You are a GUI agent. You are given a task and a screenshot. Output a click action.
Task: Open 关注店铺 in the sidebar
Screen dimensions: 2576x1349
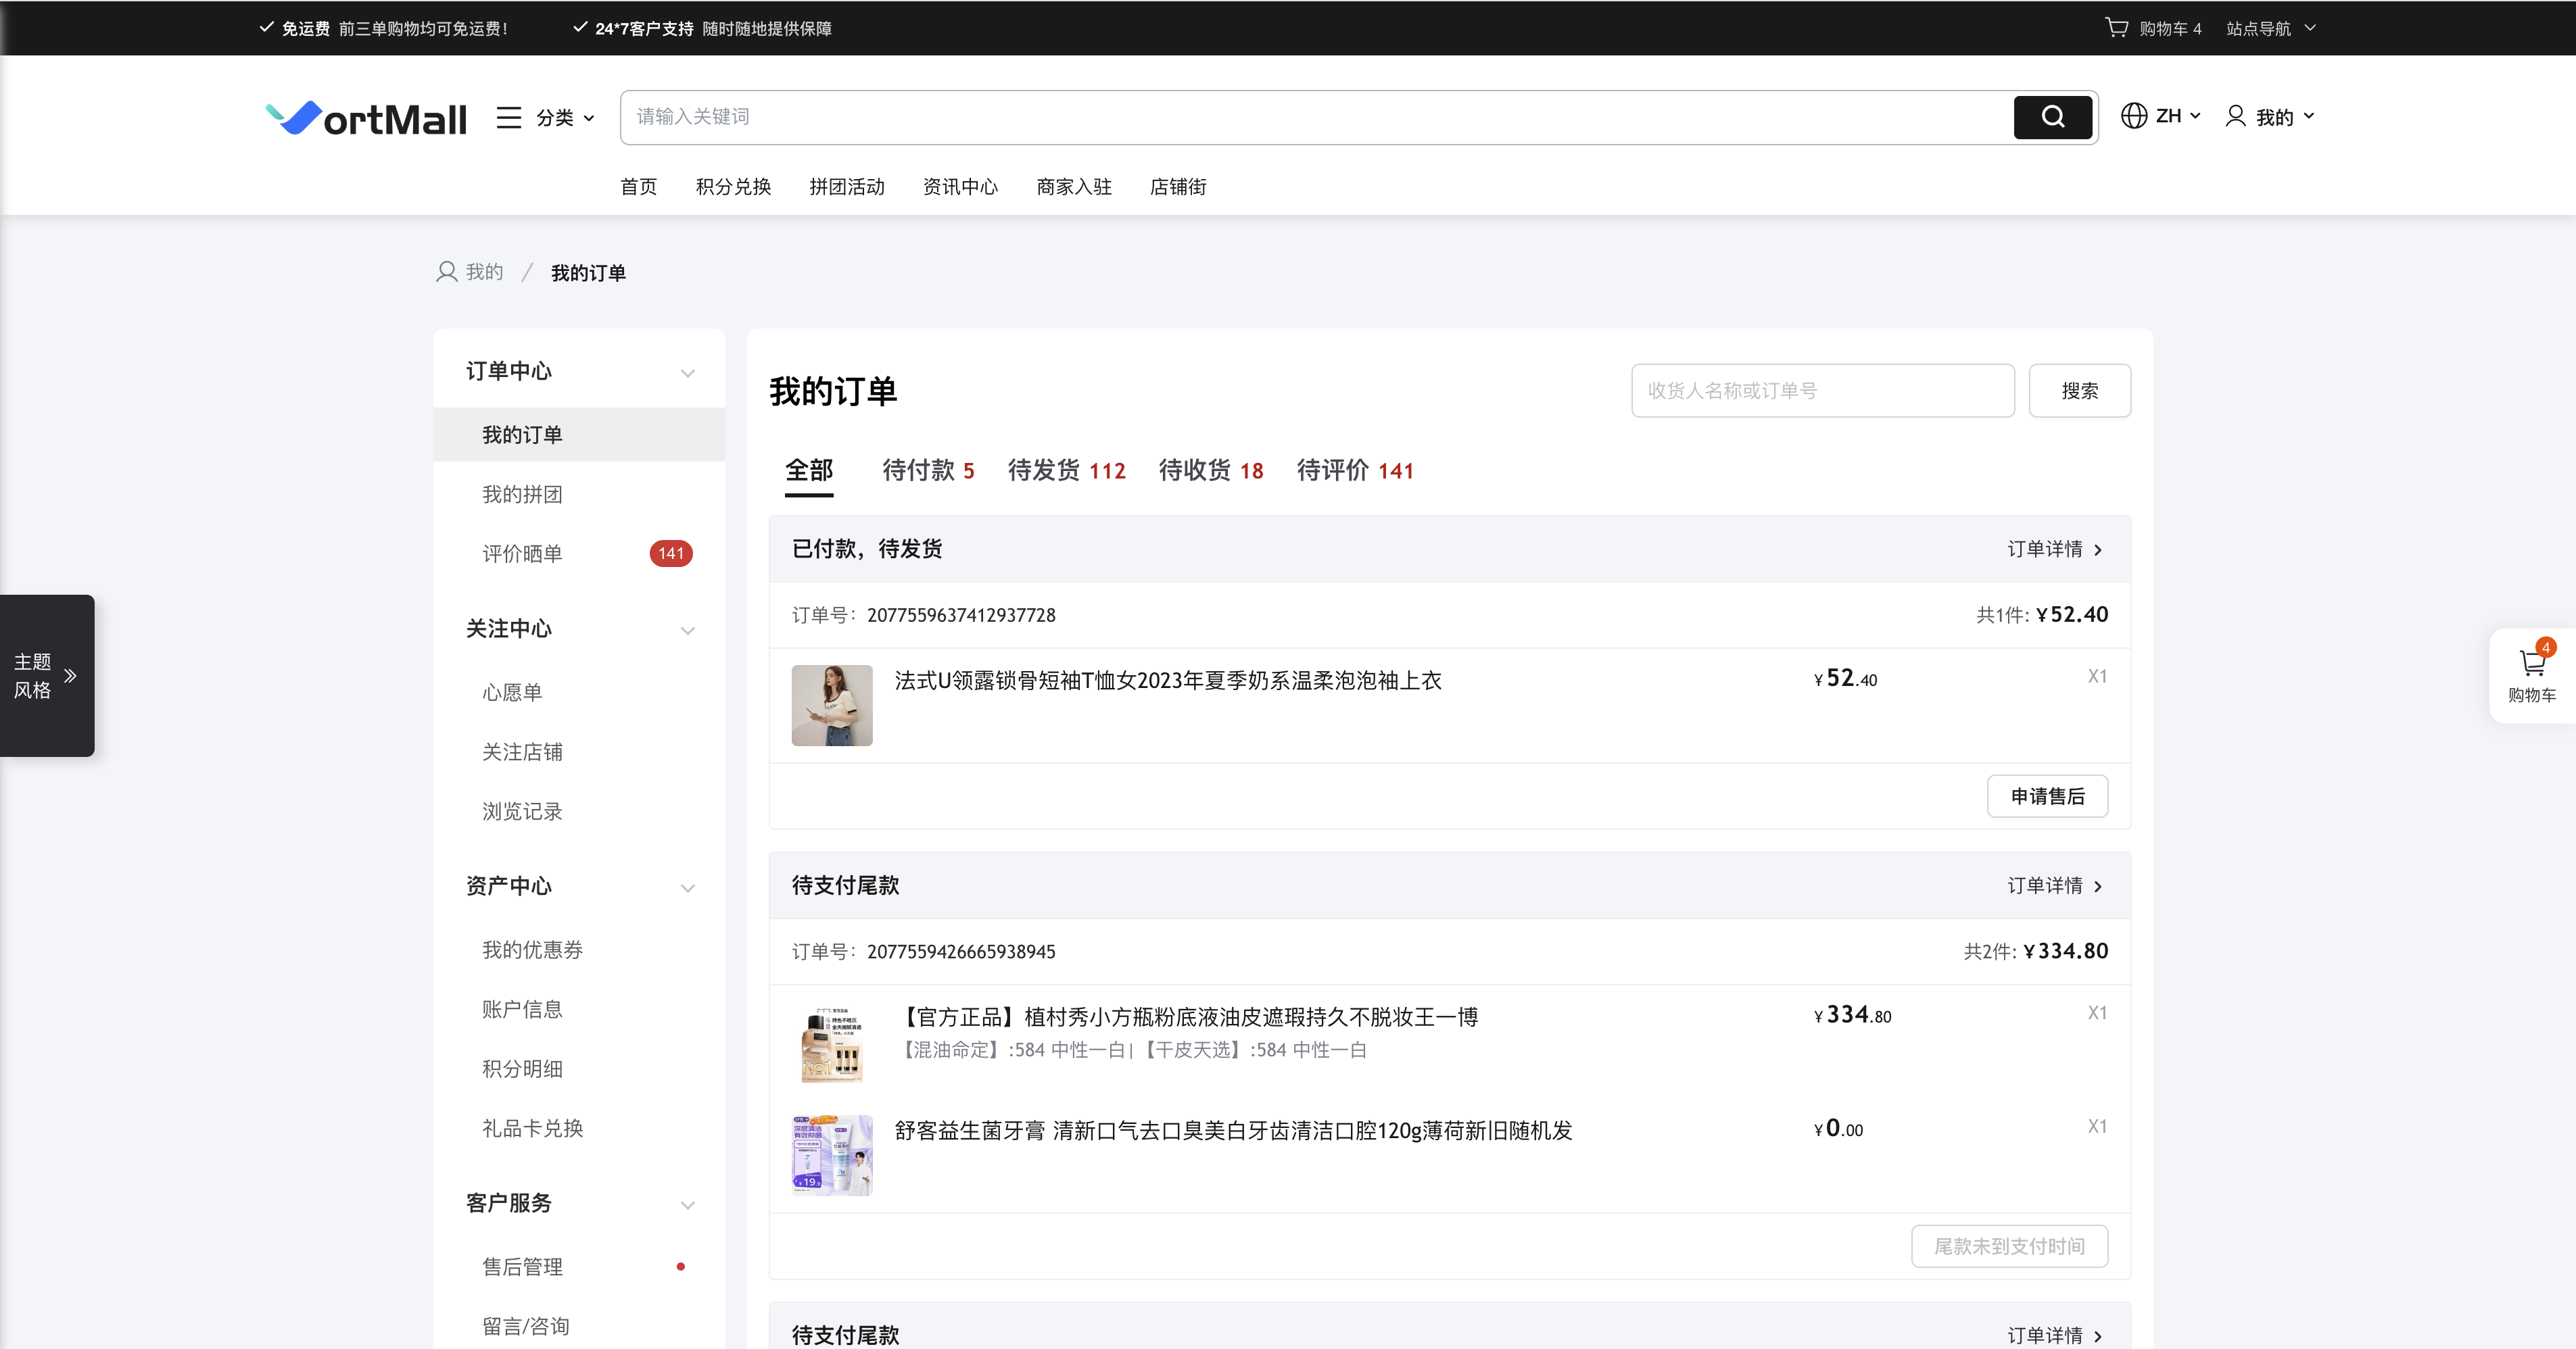[522, 752]
